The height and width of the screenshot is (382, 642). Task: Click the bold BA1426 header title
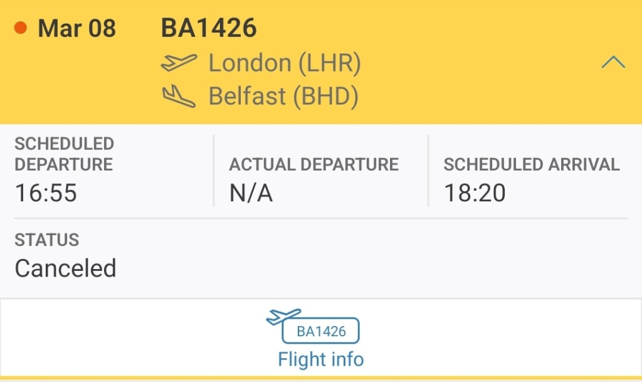tap(209, 28)
